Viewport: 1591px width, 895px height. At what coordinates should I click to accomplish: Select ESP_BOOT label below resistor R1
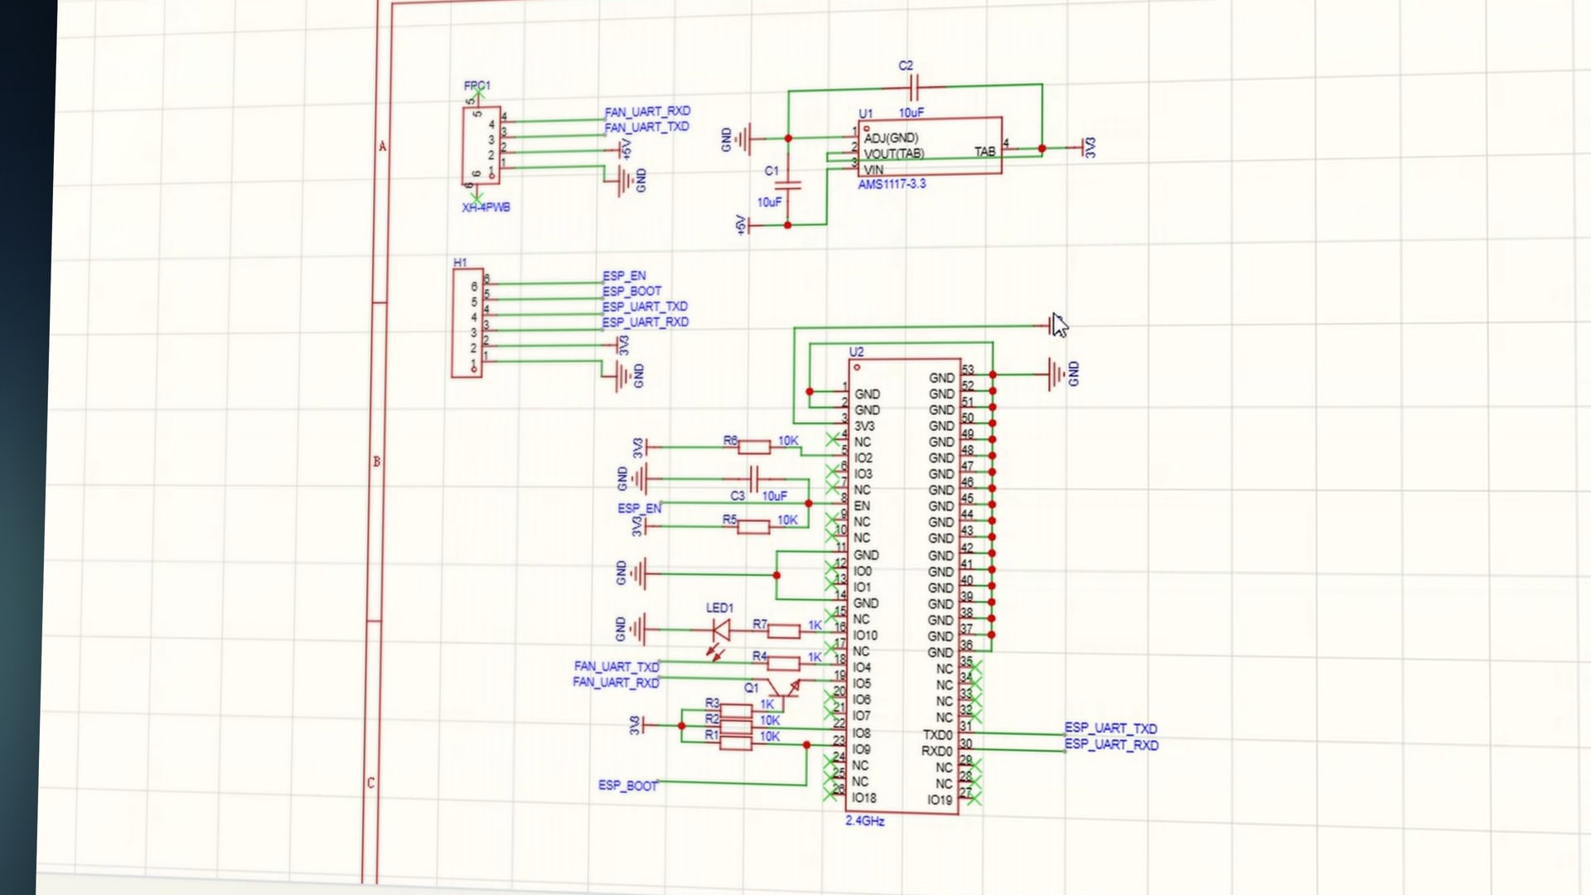tap(628, 785)
